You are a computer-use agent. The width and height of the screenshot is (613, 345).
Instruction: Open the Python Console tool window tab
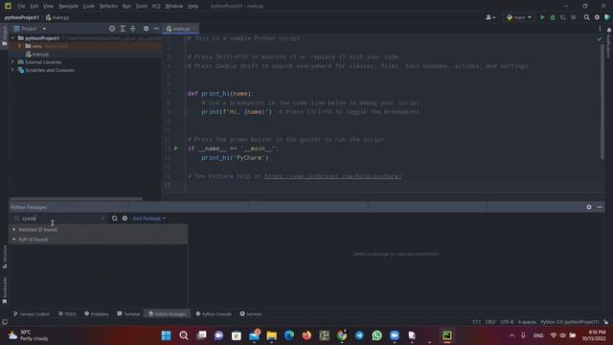coord(214,313)
